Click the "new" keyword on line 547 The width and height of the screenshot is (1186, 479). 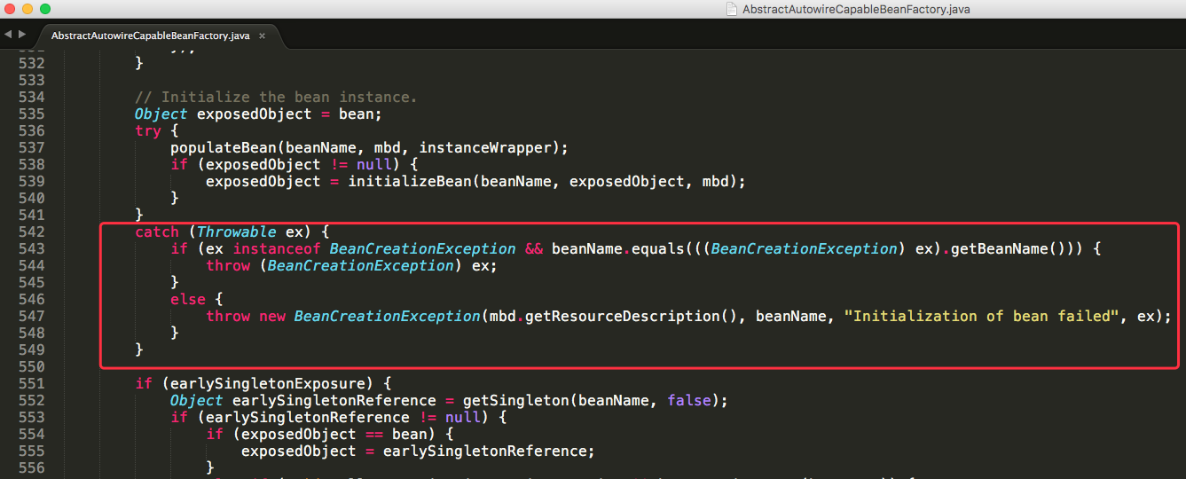click(x=272, y=316)
